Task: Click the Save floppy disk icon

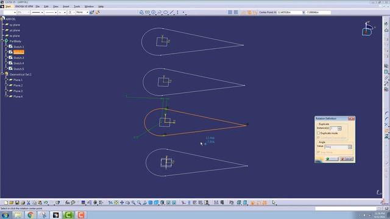Action: coord(17,203)
